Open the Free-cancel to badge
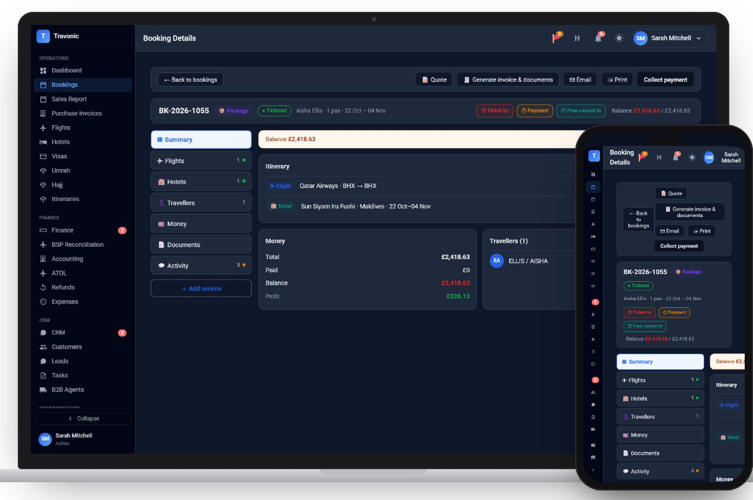 [x=580, y=110]
